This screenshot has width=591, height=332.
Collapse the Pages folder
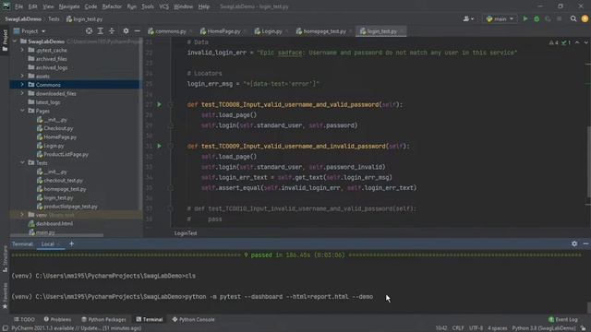[x=22, y=111]
